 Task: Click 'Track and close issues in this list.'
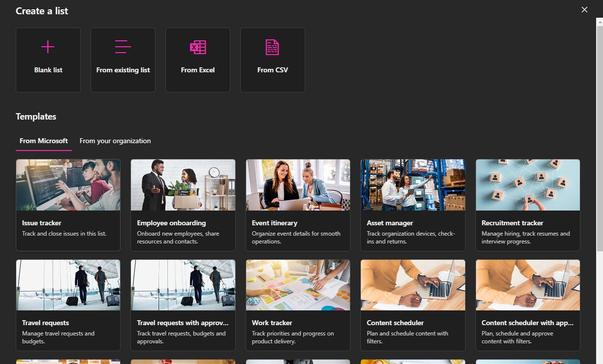(x=64, y=234)
